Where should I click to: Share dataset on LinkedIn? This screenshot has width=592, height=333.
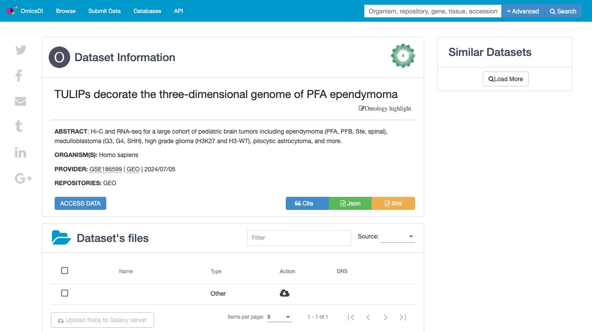coord(20,153)
